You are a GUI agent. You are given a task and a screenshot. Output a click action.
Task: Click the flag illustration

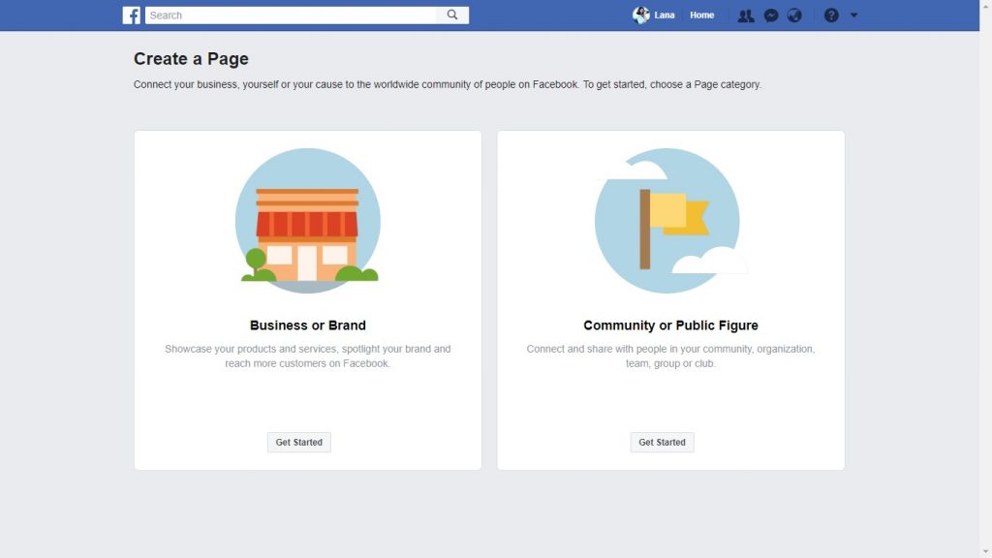tap(667, 221)
